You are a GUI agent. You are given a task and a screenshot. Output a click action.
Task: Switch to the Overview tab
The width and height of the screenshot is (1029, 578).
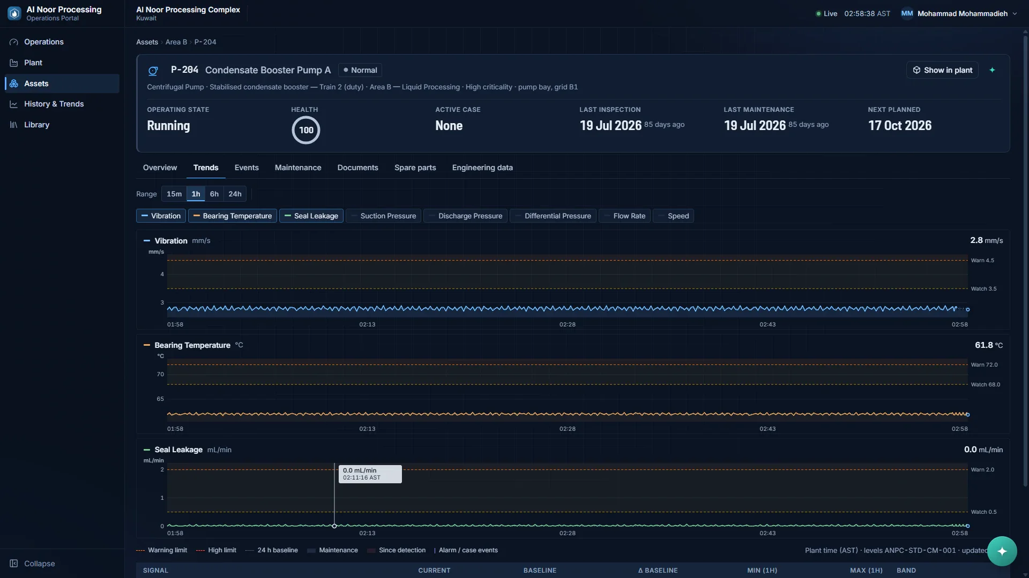(160, 168)
